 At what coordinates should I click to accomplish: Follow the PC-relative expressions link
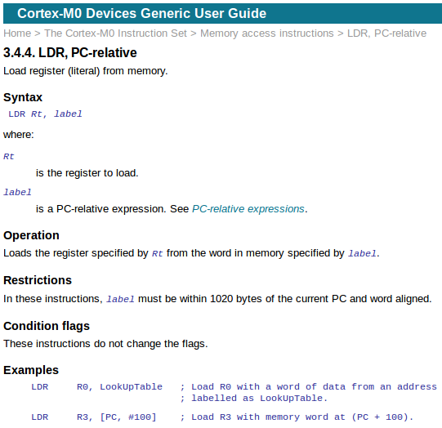click(248, 209)
